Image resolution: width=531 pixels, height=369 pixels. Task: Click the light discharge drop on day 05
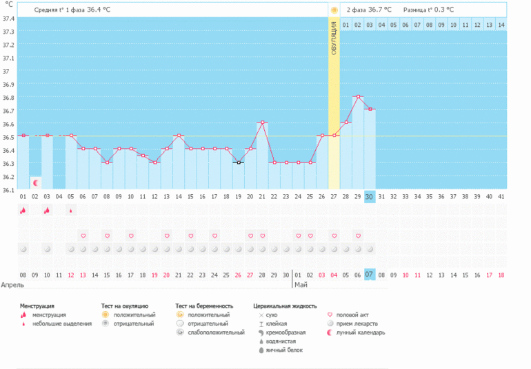point(70,211)
